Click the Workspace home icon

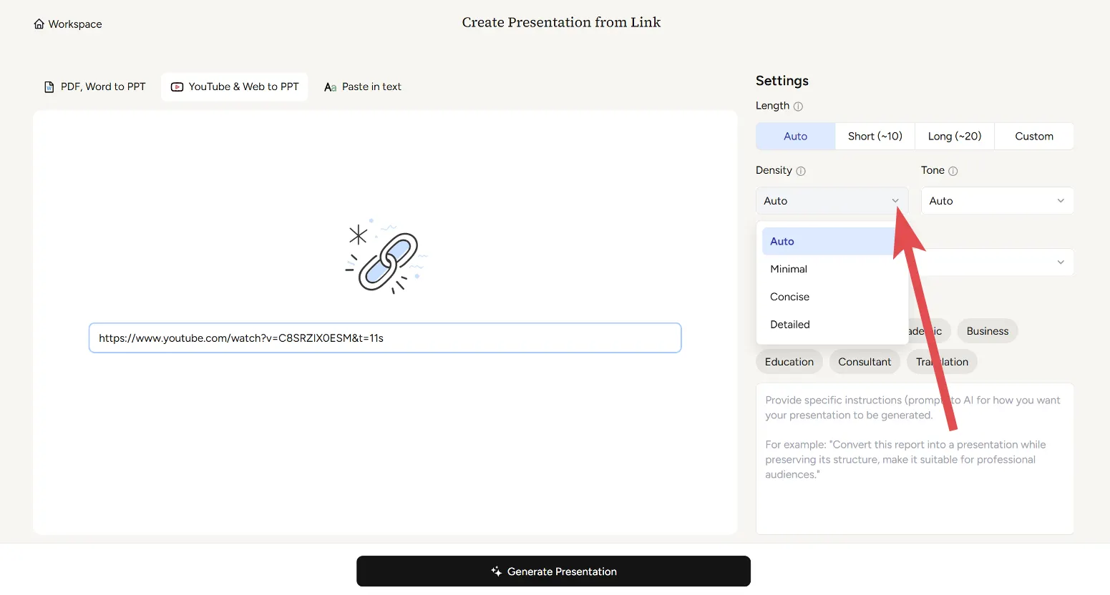tap(39, 24)
